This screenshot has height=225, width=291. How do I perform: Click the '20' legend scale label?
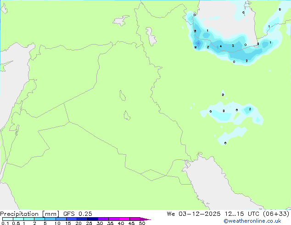[x=78, y=223]
